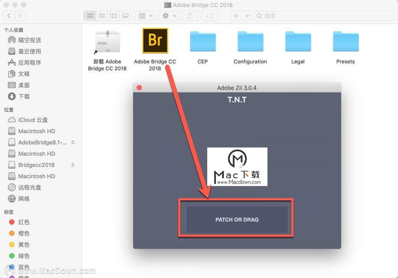The width and height of the screenshot is (398, 278).
Task: Eject the AdobeBridge8.1 volume
Action: click(73, 142)
